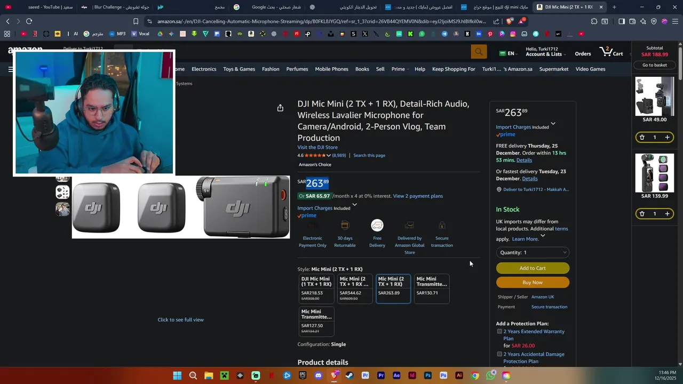Click the Free Delivery icon
683x384 pixels.
click(377, 226)
